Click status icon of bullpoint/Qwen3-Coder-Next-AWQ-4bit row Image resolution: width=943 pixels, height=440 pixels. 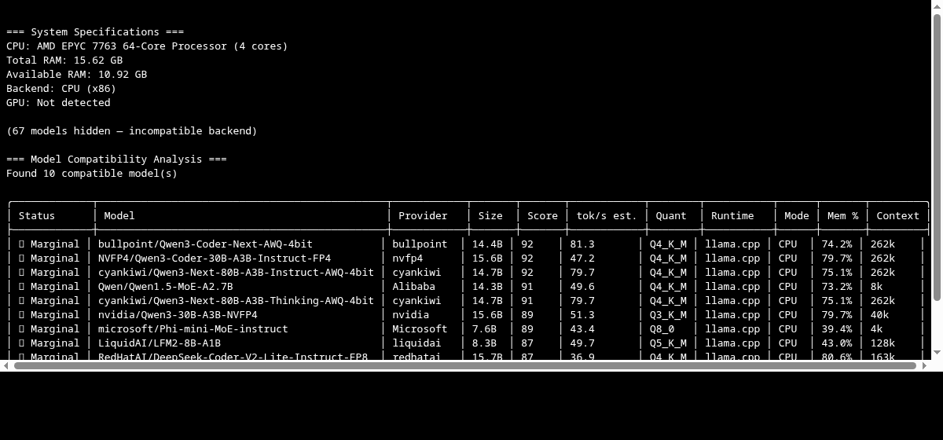22,244
